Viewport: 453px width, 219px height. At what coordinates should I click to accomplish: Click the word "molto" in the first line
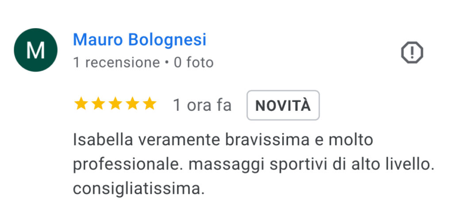351,140
